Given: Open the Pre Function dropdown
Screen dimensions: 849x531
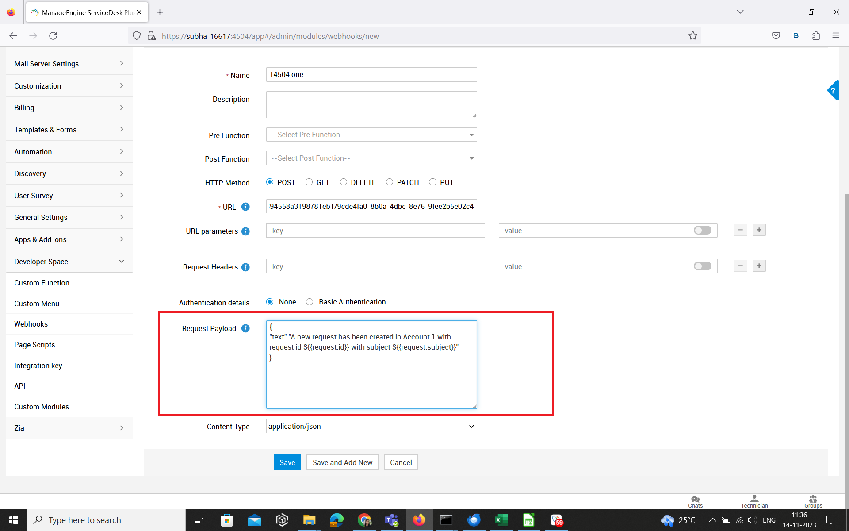Looking at the screenshot, I should (371, 135).
